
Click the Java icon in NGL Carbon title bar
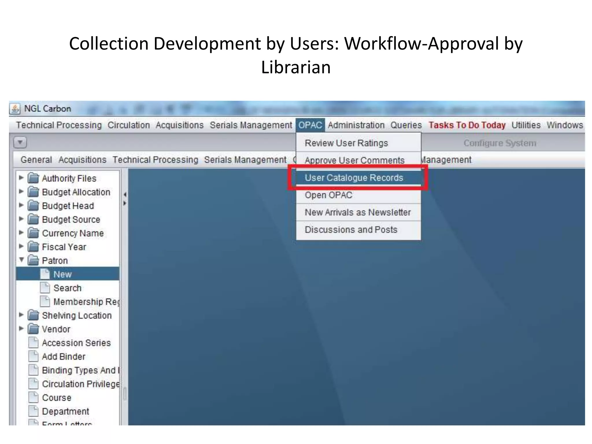pos(15,109)
